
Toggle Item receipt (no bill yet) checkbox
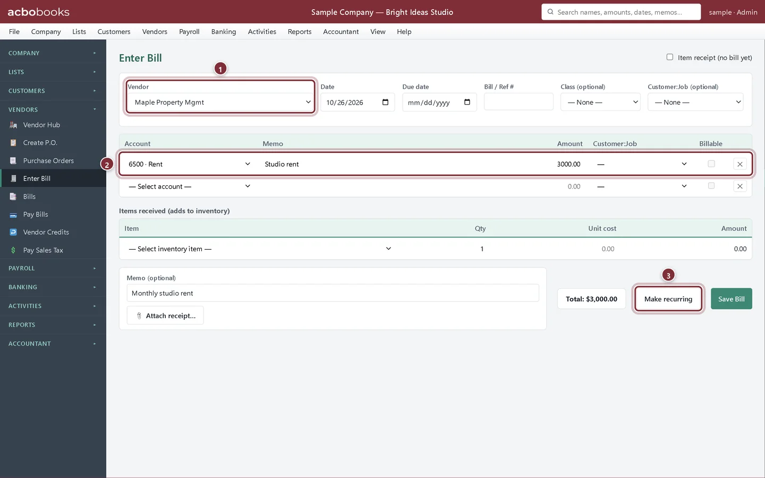670,57
